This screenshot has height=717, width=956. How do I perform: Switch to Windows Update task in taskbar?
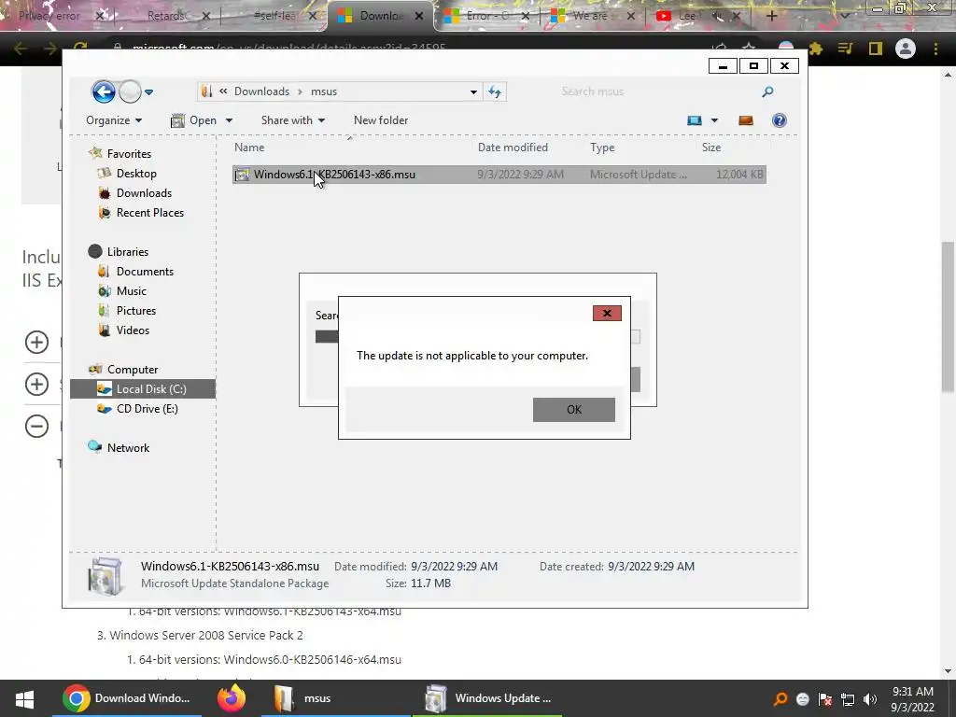(487, 698)
